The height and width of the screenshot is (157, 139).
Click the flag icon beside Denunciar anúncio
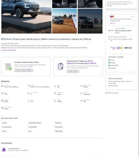tap(106, 93)
